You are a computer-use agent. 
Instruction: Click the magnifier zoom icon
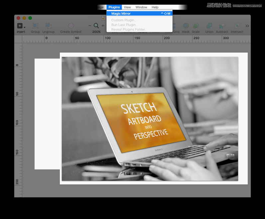click(x=96, y=26)
